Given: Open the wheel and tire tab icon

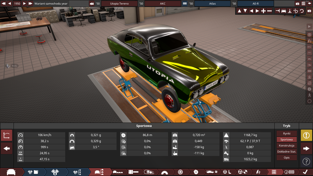Looking at the screenshot, I should tap(180, 172).
